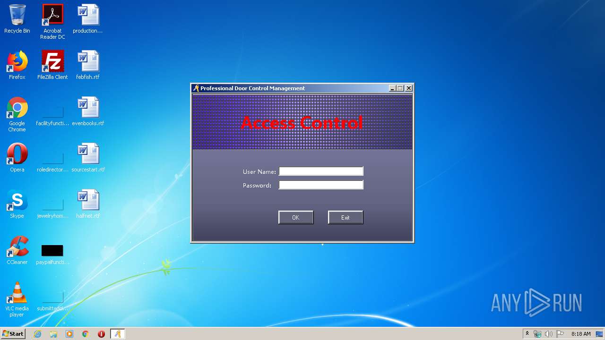Select the Opera desktop shortcut
The image size is (605, 340).
[x=17, y=158]
